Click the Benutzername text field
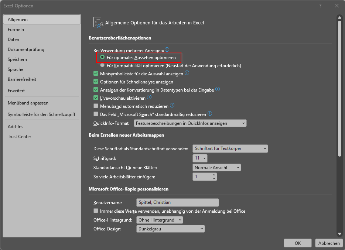Screen dimensions: 345x250 (178, 202)
